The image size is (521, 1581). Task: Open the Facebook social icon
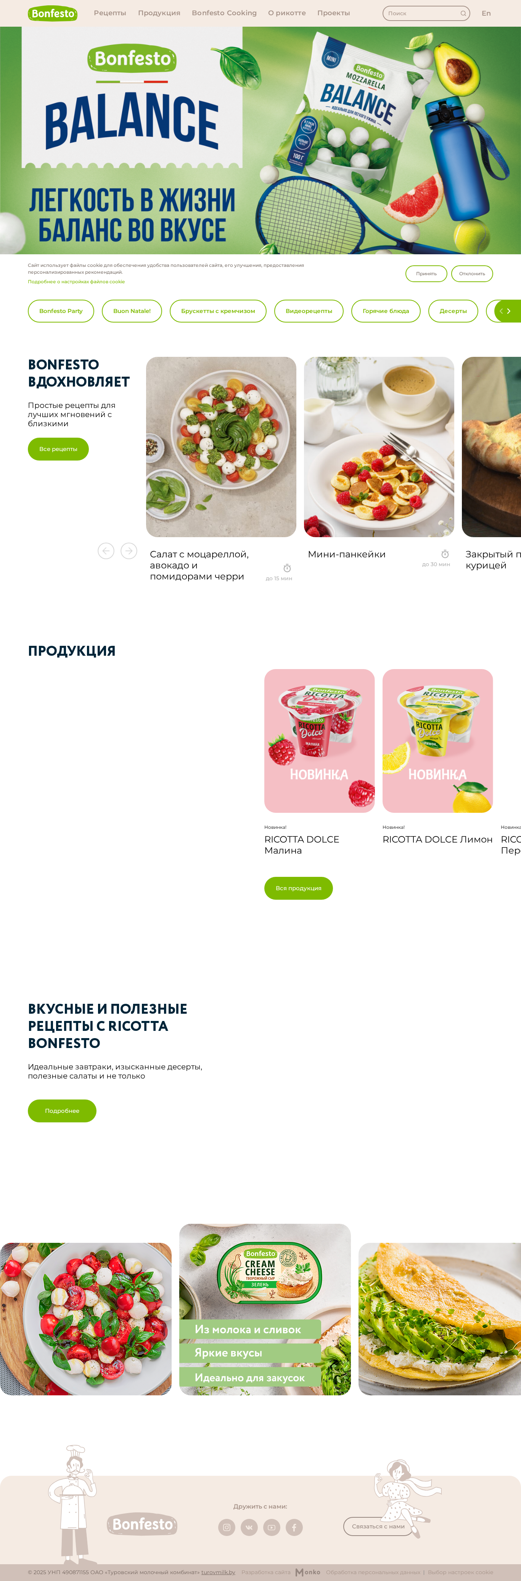(x=294, y=1527)
